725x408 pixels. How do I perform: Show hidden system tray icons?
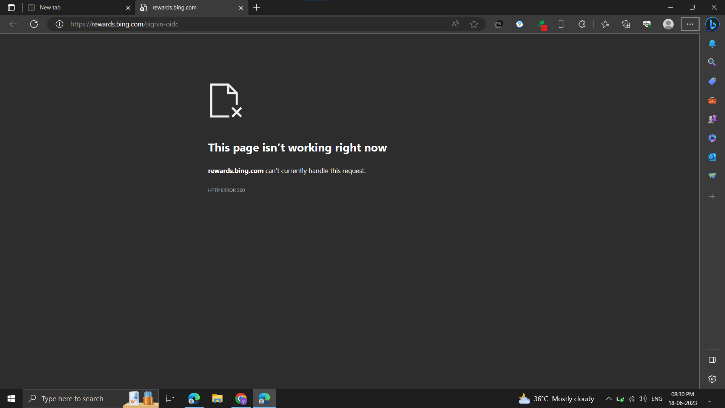[x=608, y=399]
